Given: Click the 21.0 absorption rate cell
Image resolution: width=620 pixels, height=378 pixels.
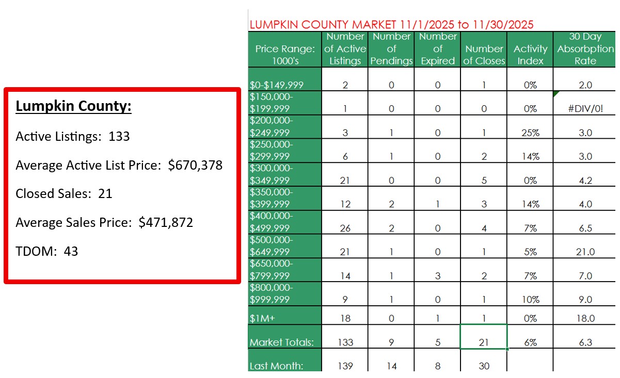Looking at the screenshot, I should (585, 252).
